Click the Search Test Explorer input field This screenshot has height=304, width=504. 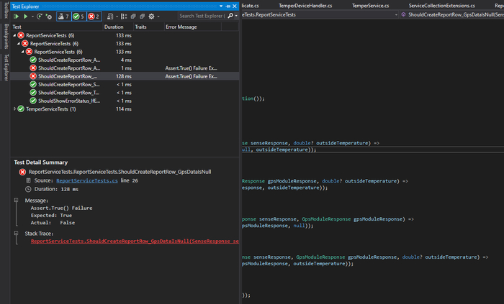click(200, 16)
